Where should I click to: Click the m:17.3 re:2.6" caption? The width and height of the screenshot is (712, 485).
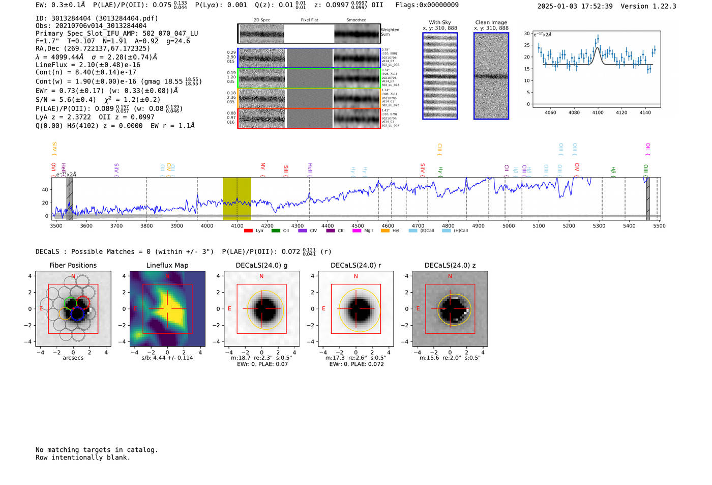[x=355, y=358]
